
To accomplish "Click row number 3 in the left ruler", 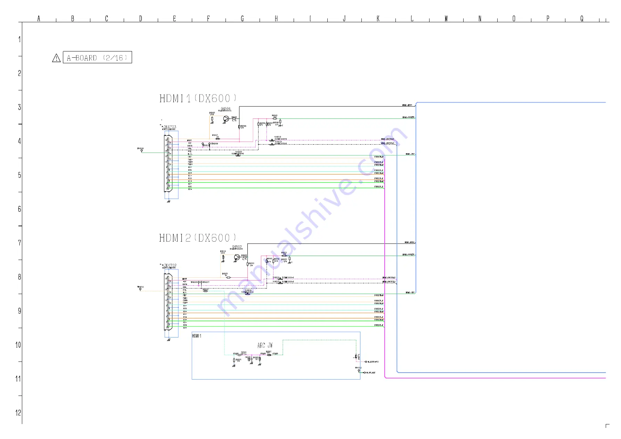I will pyautogui.click(x=19, y=107).
